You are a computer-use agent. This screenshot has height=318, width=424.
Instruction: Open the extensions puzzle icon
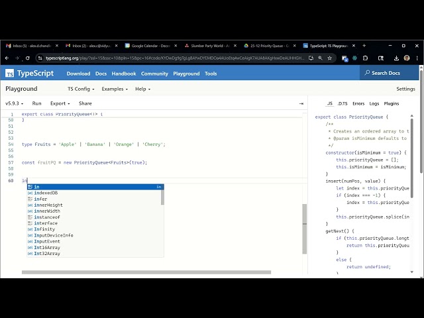[365, 58]
